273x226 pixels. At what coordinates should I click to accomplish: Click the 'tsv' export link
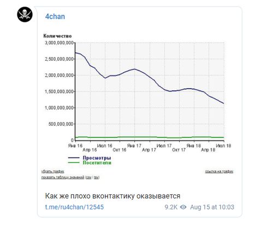pyautogui.click(x=96, y=177)
